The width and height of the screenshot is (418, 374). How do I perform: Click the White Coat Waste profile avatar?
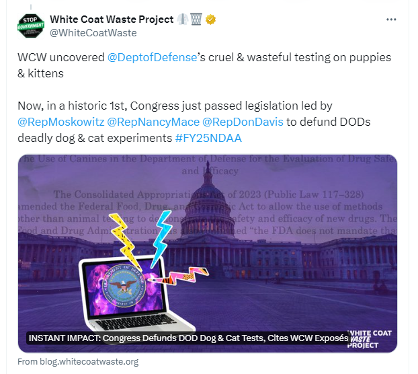[31, 26]
